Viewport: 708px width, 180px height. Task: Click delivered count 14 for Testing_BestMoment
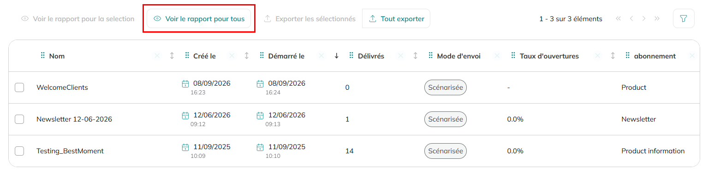pos(350,151)
